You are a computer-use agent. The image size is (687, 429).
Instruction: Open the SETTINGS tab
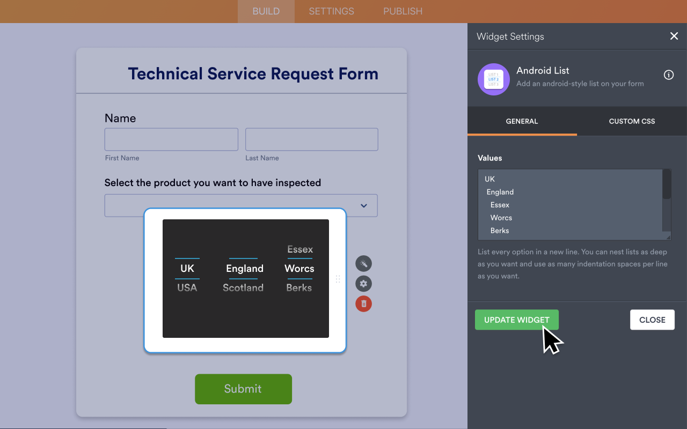coord(331,11)
